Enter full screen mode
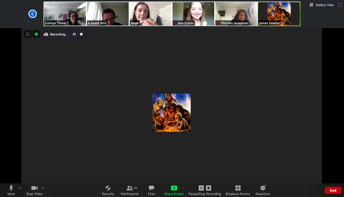This screenshot has height=197, width=344. coord(340,5)
